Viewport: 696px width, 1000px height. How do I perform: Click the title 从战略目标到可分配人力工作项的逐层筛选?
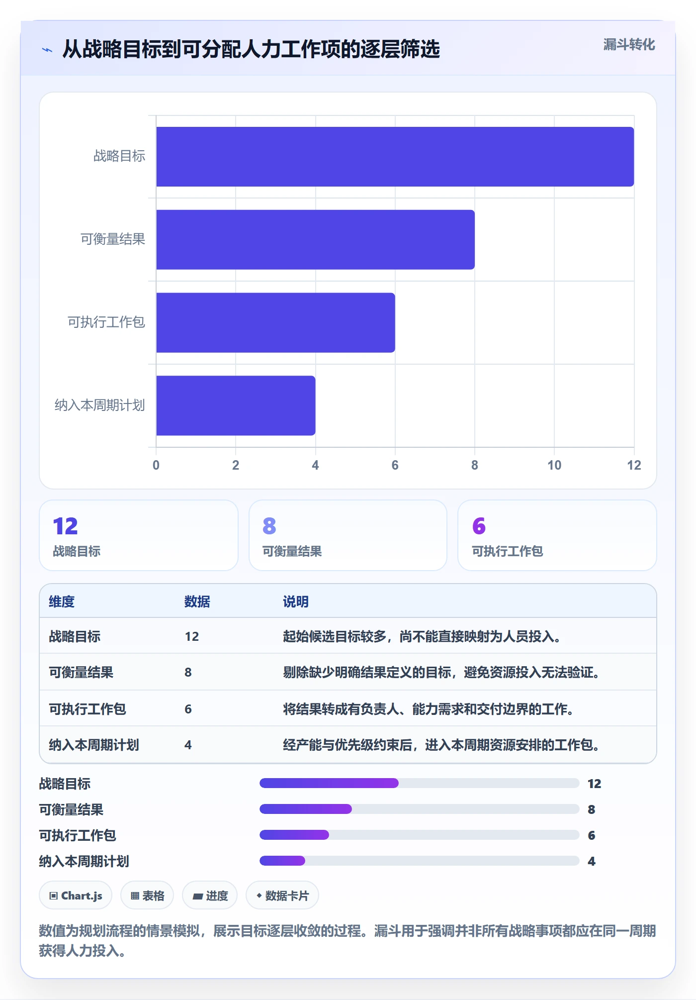(x=251, y=49)
